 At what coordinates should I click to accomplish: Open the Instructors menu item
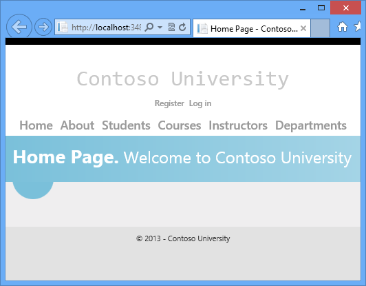pos(238,125)
